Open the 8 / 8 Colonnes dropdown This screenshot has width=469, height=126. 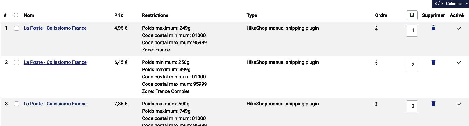pos(450,4)
